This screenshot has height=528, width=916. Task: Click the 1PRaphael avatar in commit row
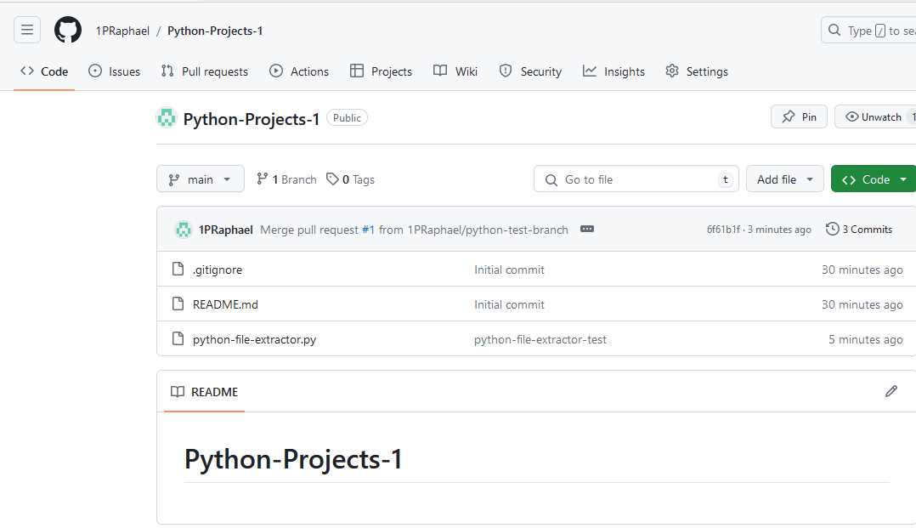click(x=183, y=230)
